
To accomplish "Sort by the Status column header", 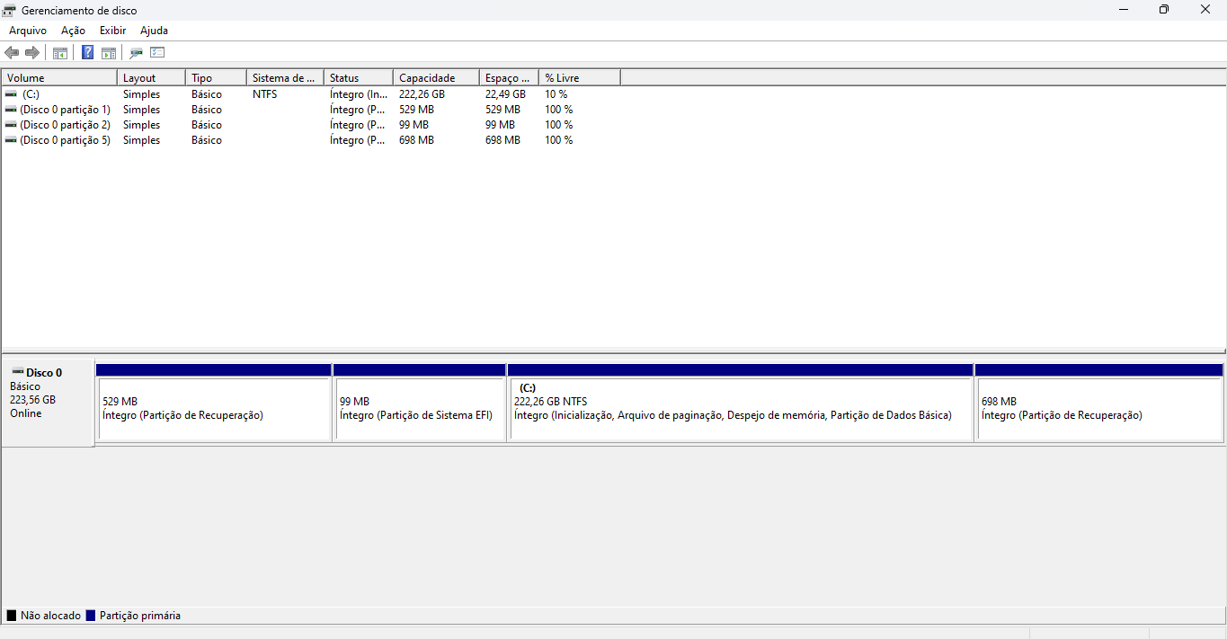I will point(359,78).
